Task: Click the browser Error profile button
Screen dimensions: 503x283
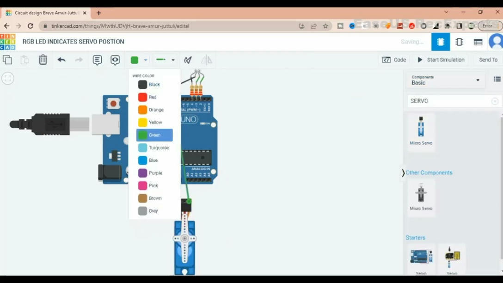Action: click(x=490, y=26)
